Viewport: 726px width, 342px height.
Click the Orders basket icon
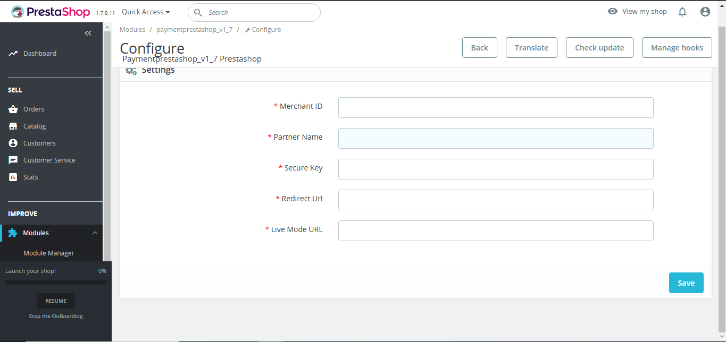13,109
